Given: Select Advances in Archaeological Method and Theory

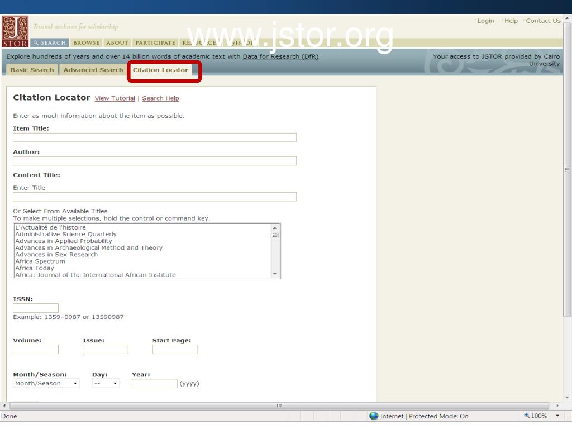Looking at the screenshot, I should 89,247.
